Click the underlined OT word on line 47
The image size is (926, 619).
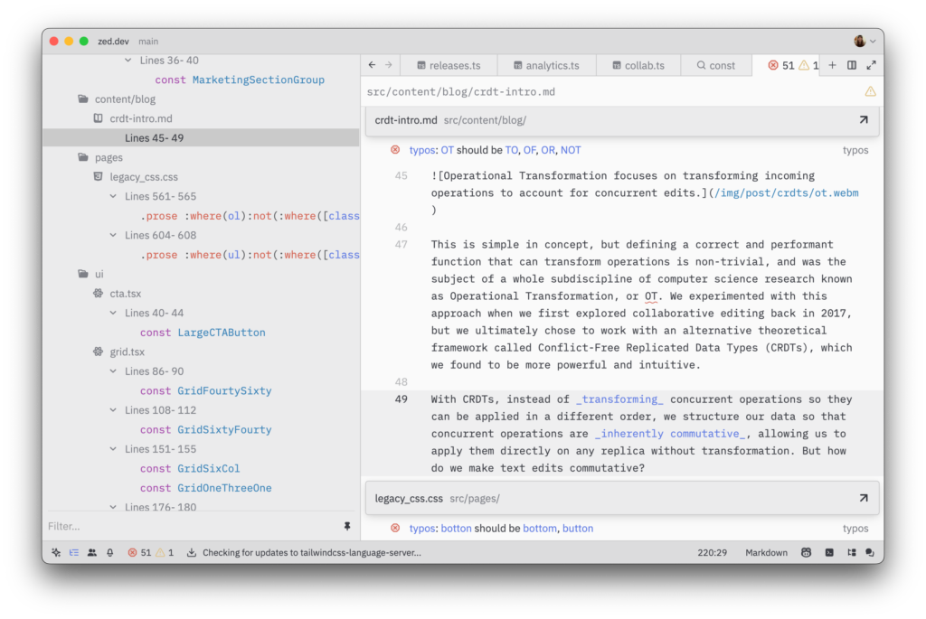pyautogui.click(x=650, y=296)
